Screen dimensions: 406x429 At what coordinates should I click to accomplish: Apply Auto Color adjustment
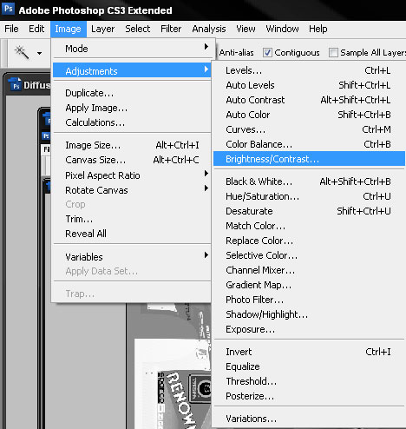pyautogui.click(x=309, y=115)
